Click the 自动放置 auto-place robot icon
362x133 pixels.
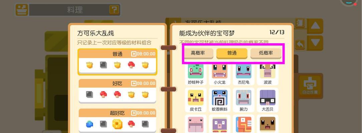click(x=310, y=86)
